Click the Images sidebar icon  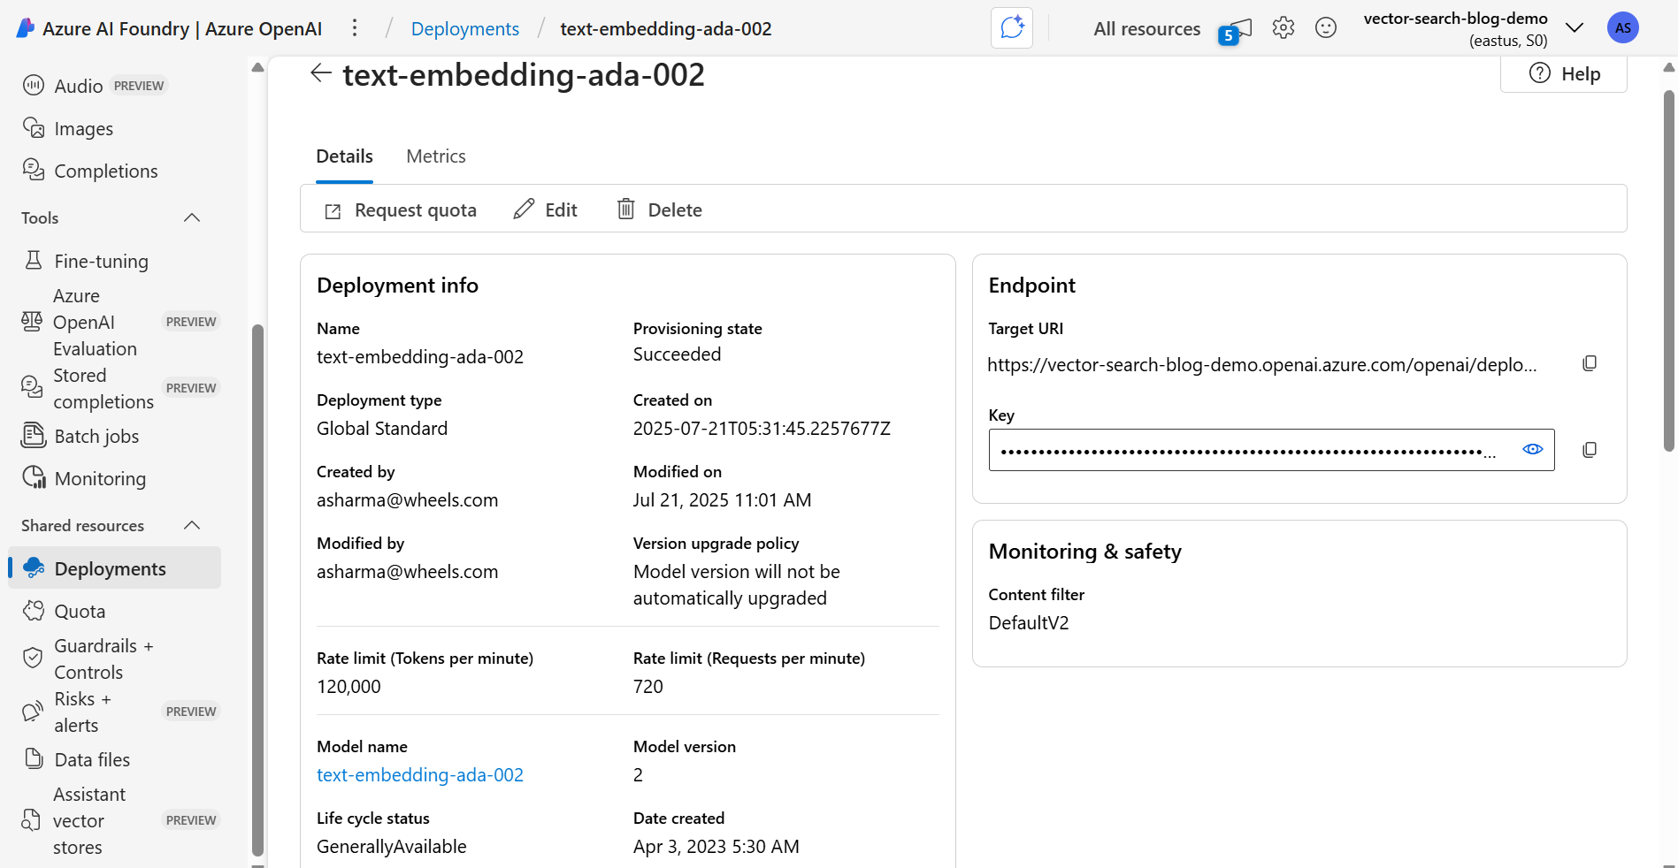pyautogui.click(x=34, y=128)
